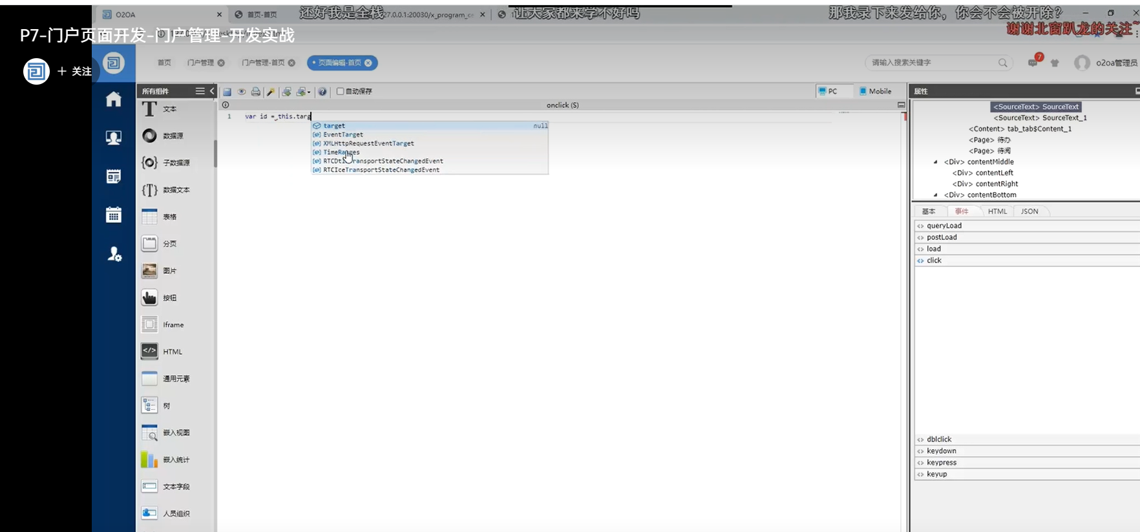Expand the keypress event row

pyautogui.click(x=1027, y=462)
